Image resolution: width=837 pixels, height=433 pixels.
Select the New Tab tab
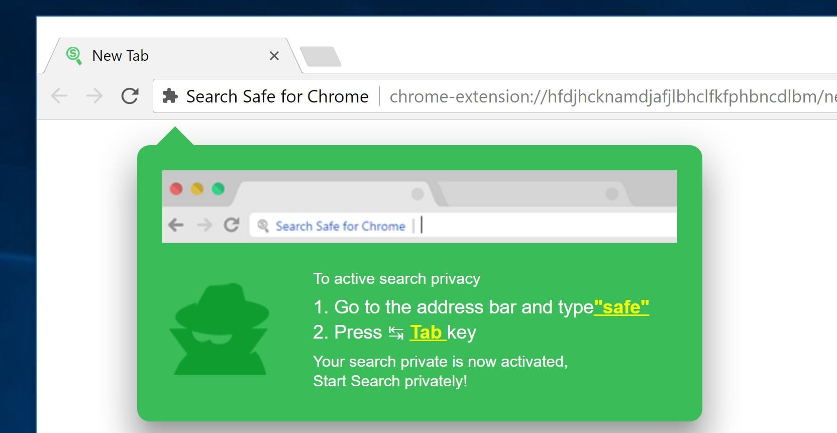pos(151,56)
